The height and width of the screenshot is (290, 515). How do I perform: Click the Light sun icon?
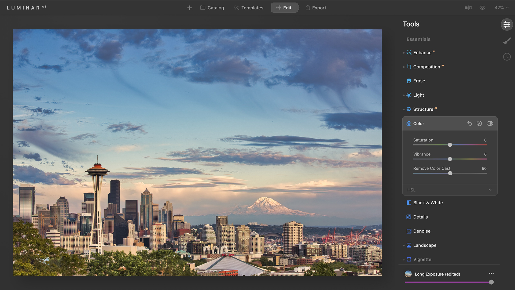(x=409, y=95)
